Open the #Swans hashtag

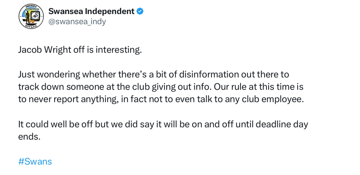click(35, 161)
